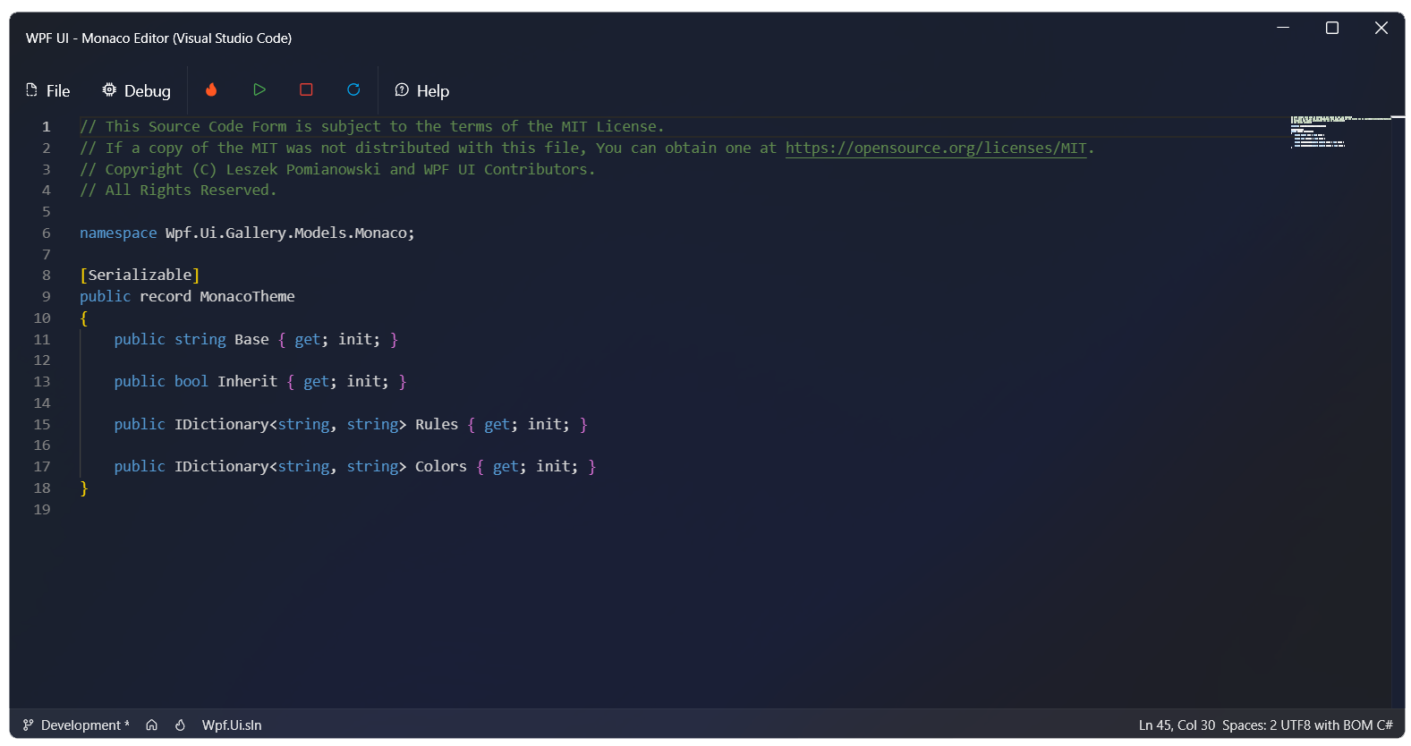Viewport: 1411px width, 746px height.
Task: Open the opensource.org MIT license link
Action: [936, 148]
